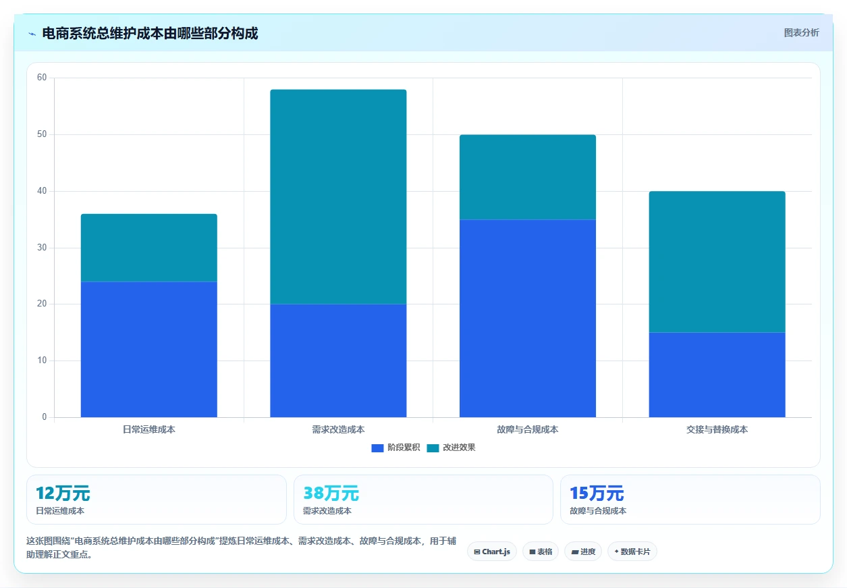Image resolution: width=847 pixels, height=588 pixels.
Task: Toggle the 改进效果 legend item
Action: (452, 448)
